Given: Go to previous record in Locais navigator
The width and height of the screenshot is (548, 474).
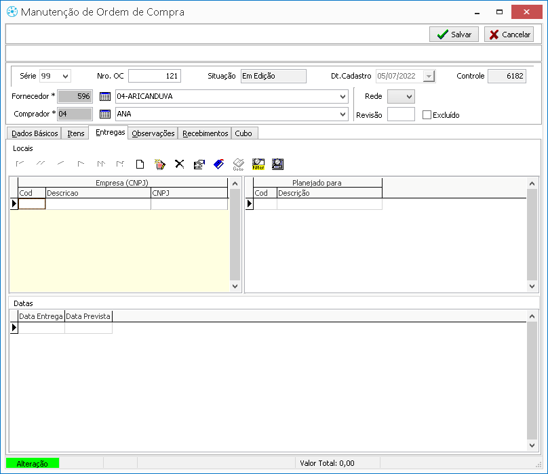Looking at the screenshot, I should tap(61, 164).
